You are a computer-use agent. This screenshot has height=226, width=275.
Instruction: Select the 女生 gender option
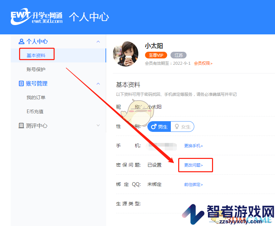pyautogui.click(x=183, y=127)
